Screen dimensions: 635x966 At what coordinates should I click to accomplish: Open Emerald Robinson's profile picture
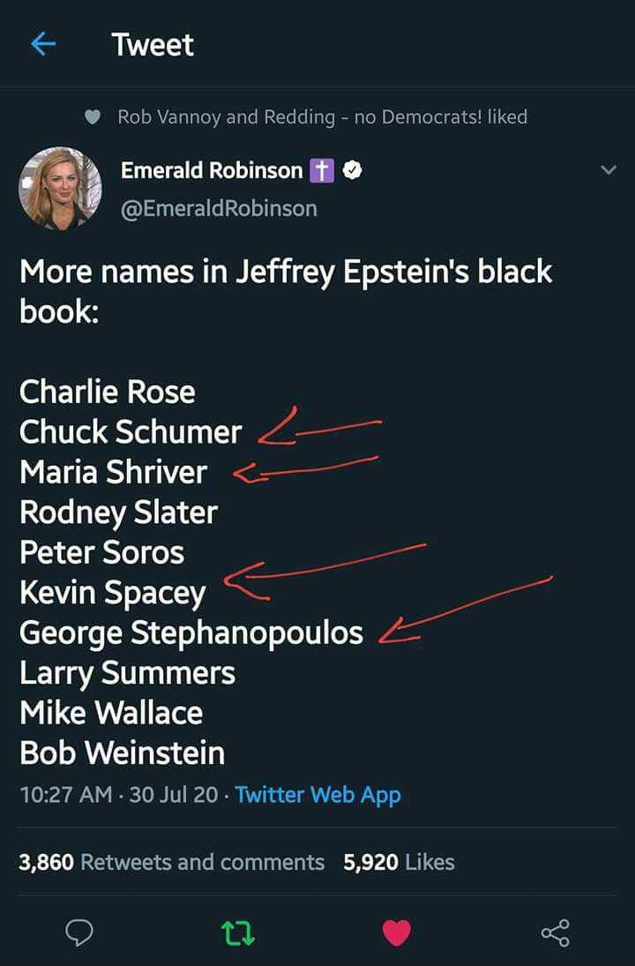[60, 189]
